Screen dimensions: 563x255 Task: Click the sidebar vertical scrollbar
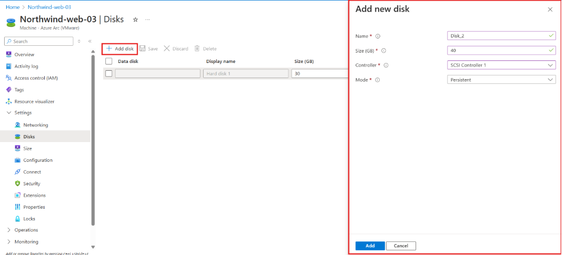pos(93,141)
